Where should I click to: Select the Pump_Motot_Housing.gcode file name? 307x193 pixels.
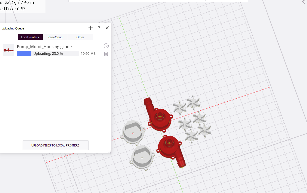tap(44, 47)
